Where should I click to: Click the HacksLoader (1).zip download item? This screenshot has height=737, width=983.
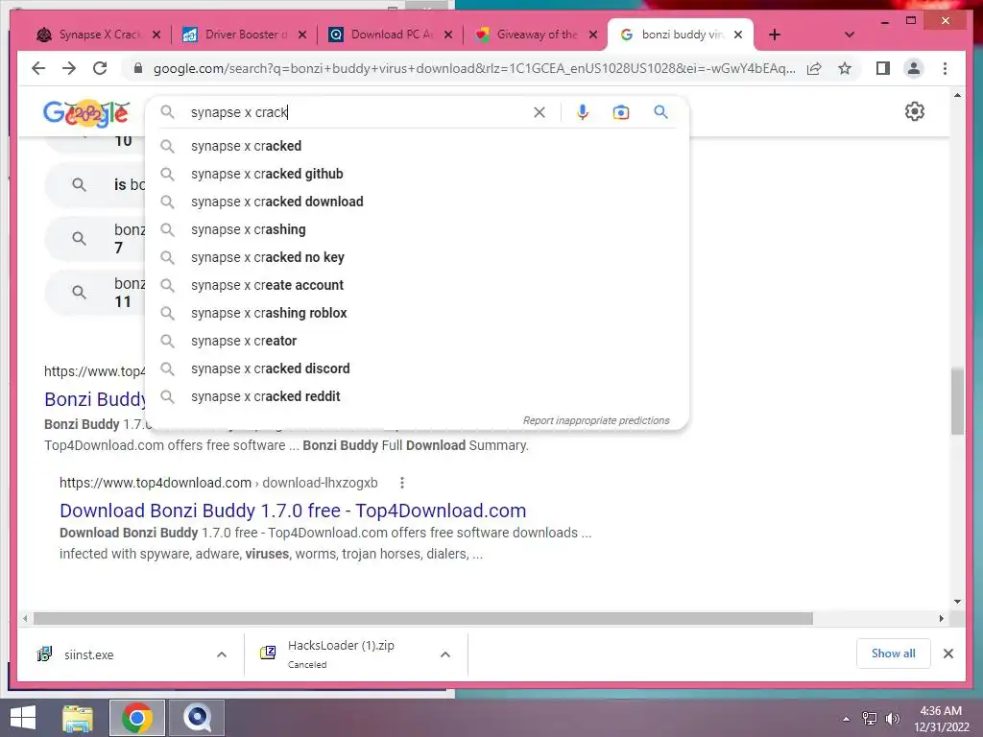(341, 654)
